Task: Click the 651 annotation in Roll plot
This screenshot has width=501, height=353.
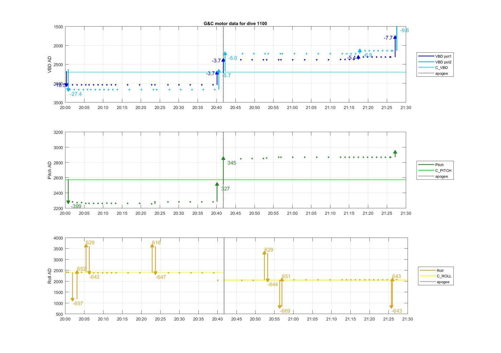Action: point(286,276)
